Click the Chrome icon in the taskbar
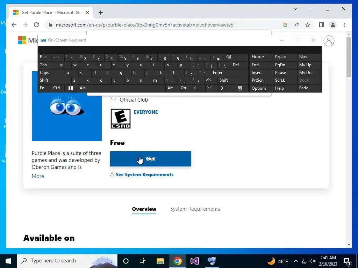The width and height of the screenshot is (358, 268). (x=177, y=261)
